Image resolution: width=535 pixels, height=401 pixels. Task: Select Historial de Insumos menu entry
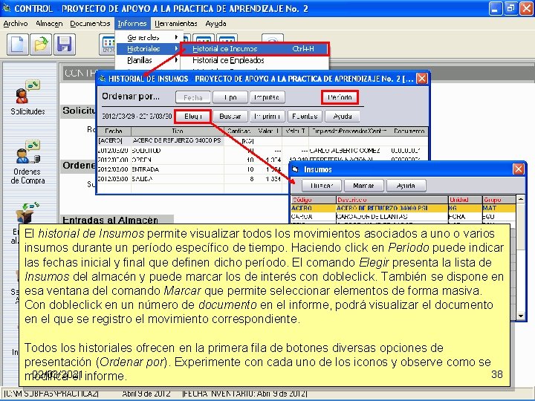[254, 49]
